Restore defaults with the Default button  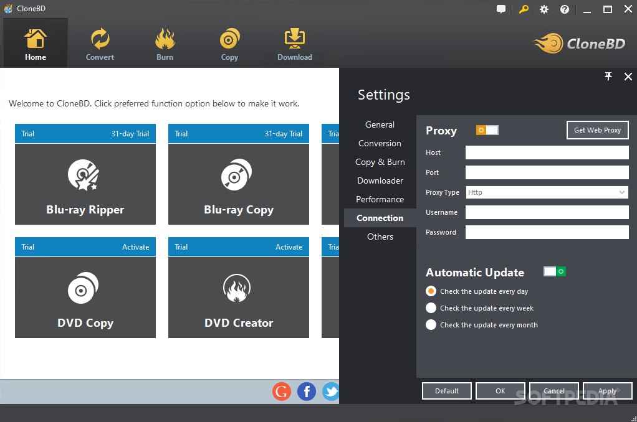coord(446,390)
